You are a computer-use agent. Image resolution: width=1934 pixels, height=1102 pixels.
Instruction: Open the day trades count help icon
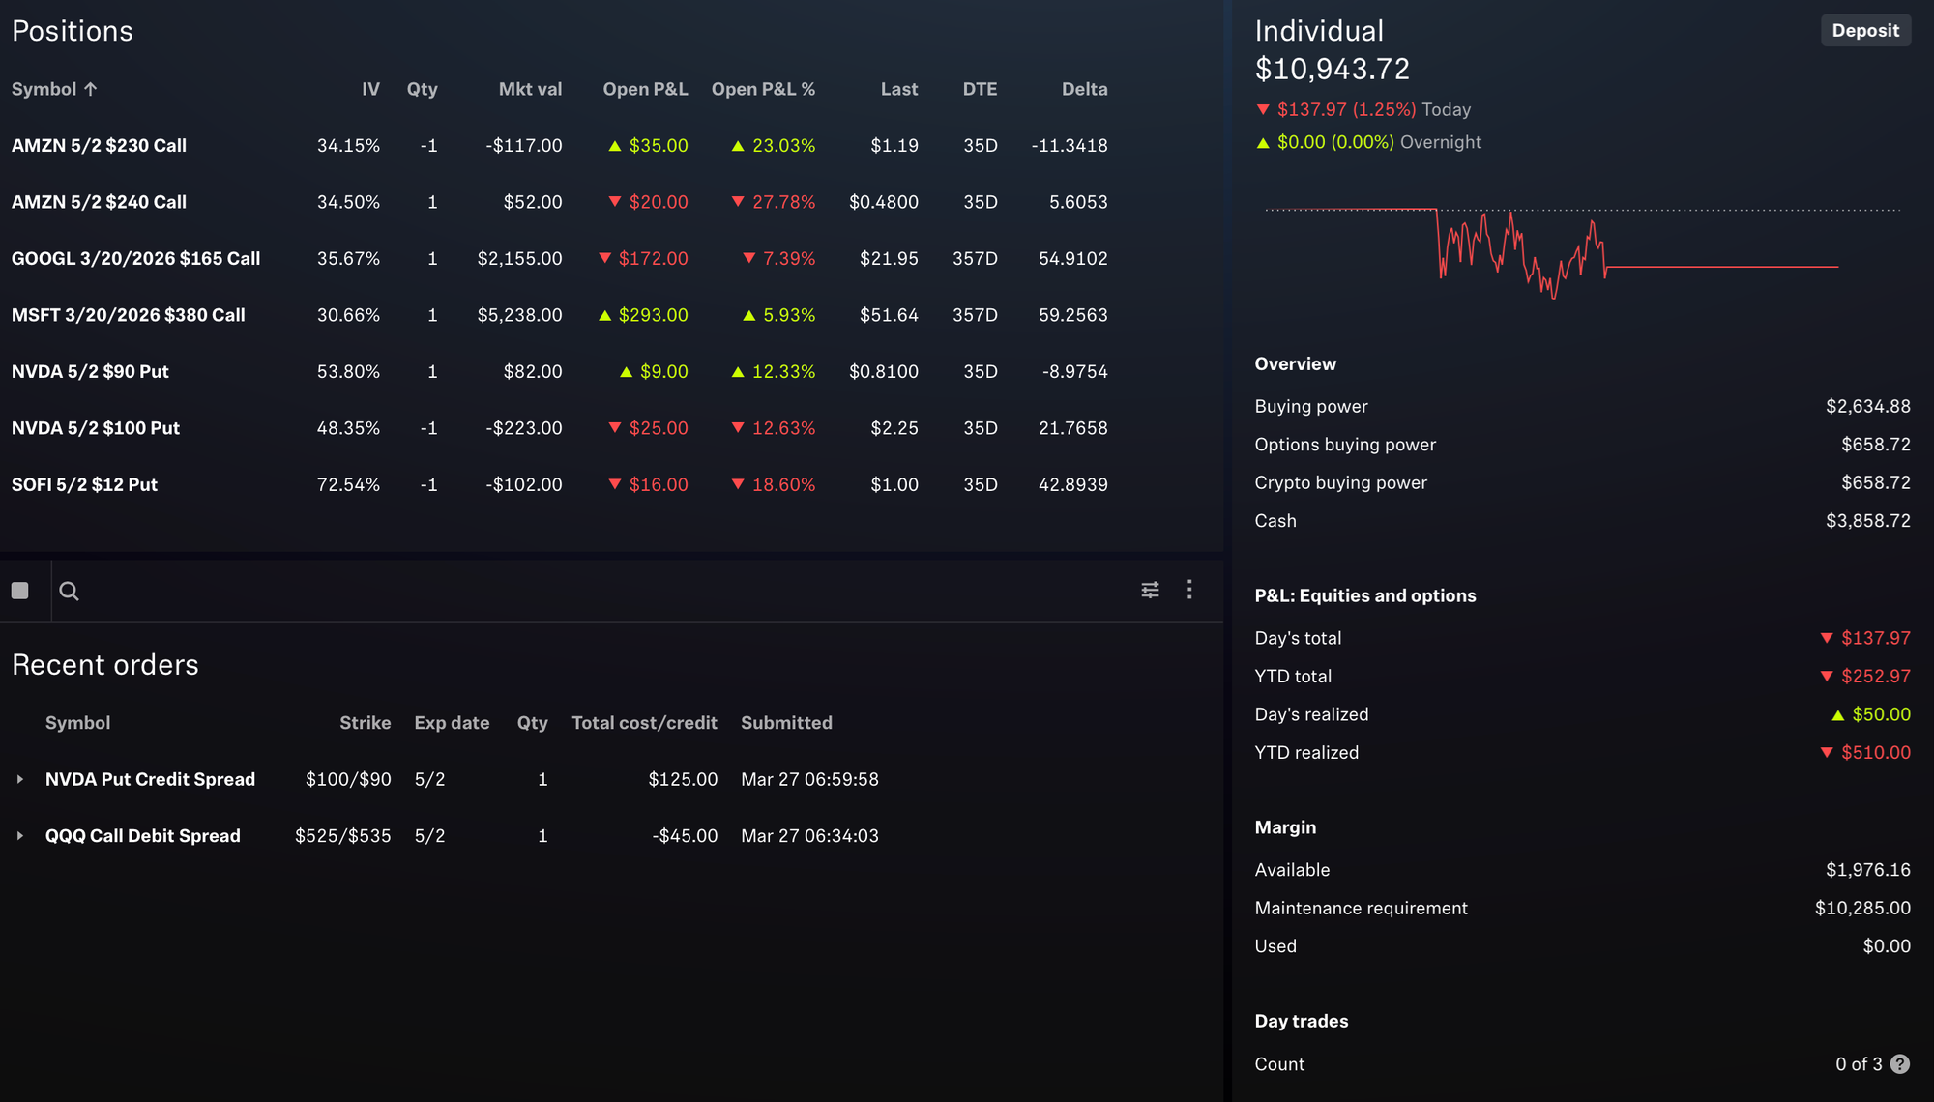tap(1899, 1064)
